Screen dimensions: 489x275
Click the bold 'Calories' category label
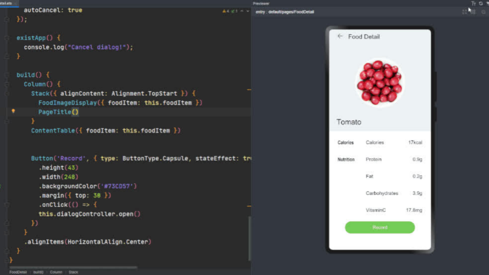coord(346,142)
